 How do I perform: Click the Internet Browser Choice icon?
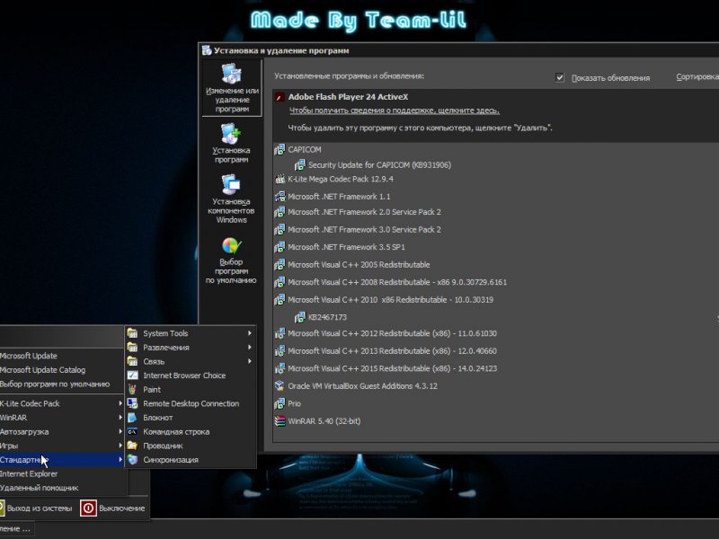click(132, 376)
